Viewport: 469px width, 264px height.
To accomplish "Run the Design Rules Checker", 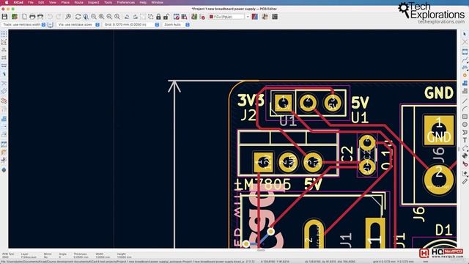I will tap(202, 17).
